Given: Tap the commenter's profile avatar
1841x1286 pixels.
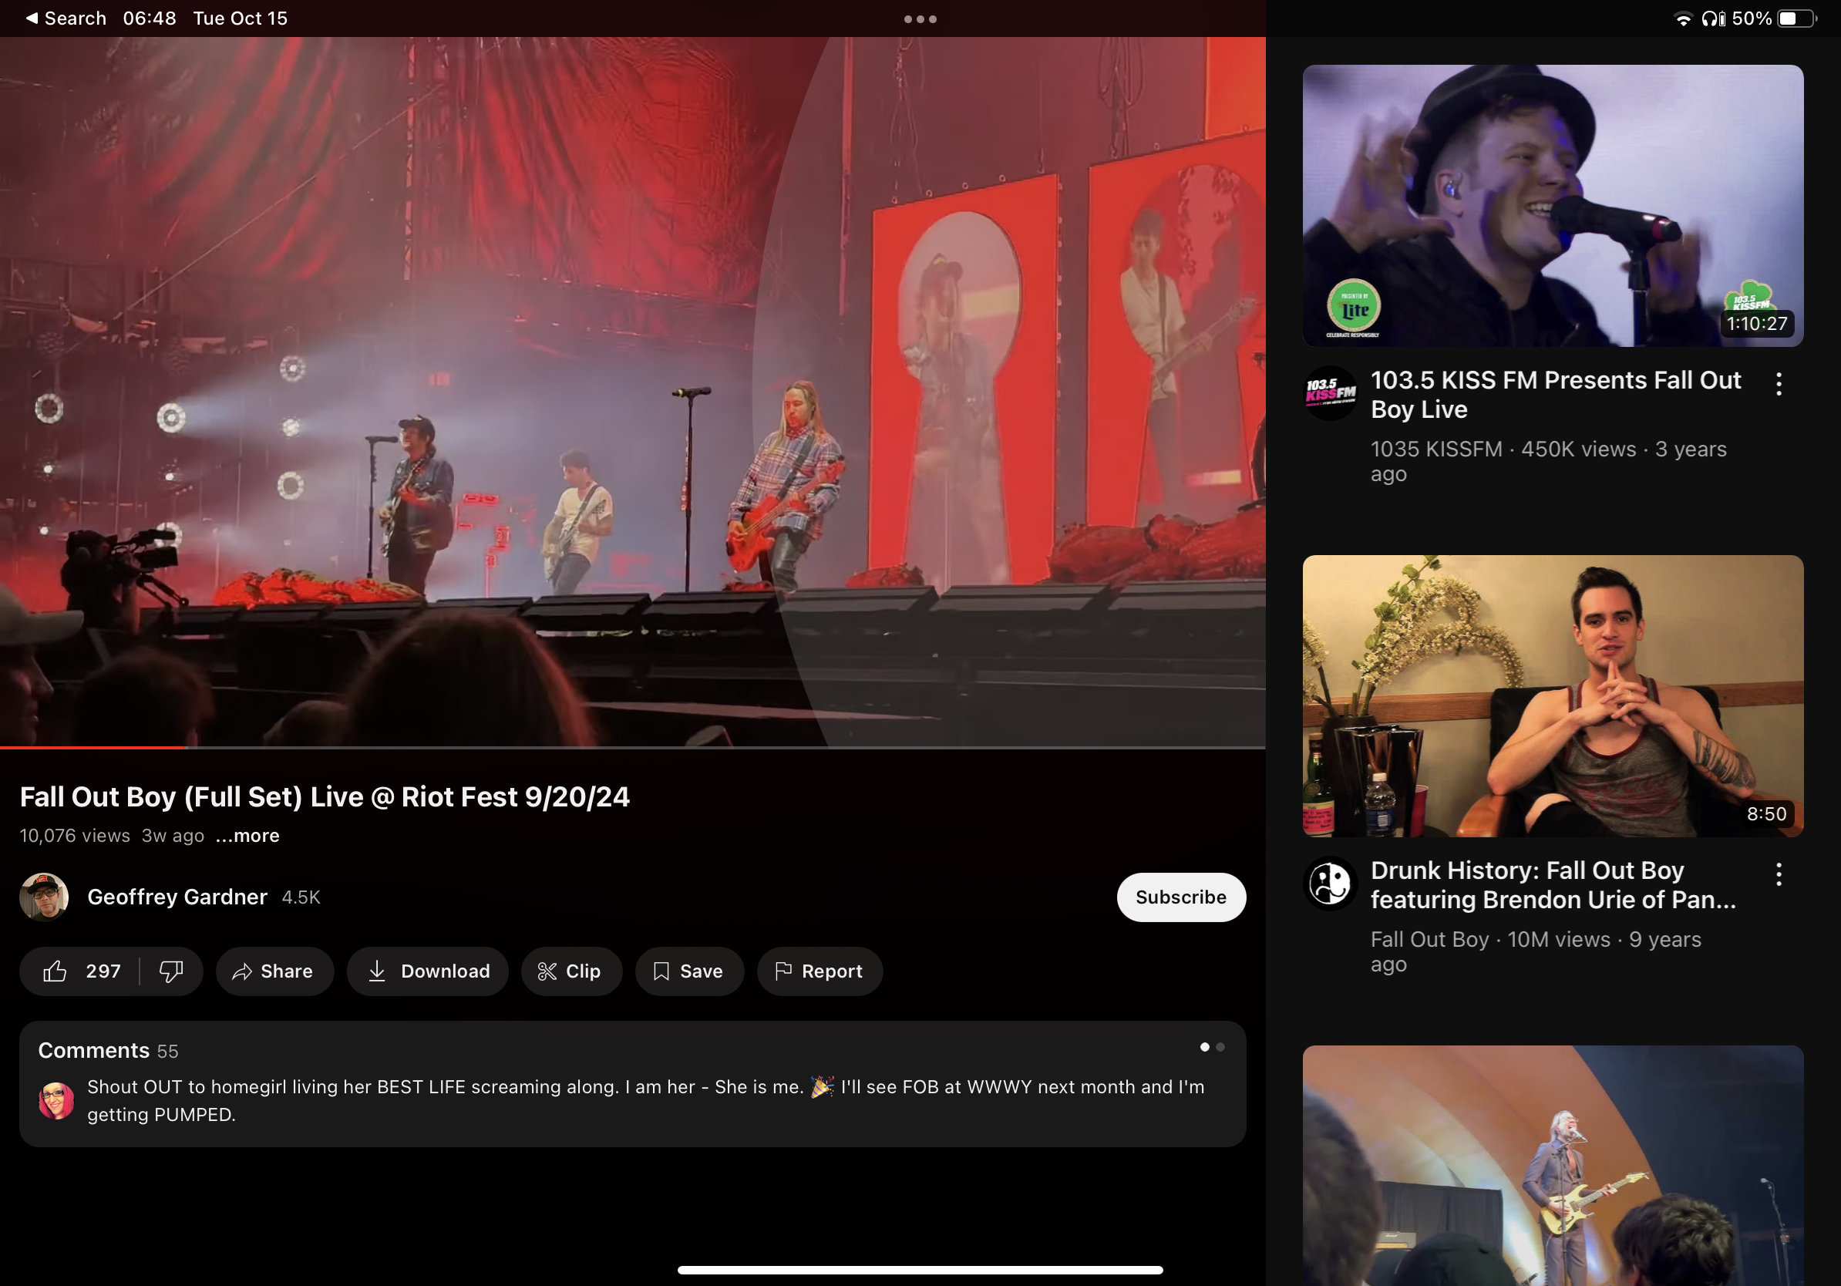Looking at the screenshot, I should tap(56, 1101).
